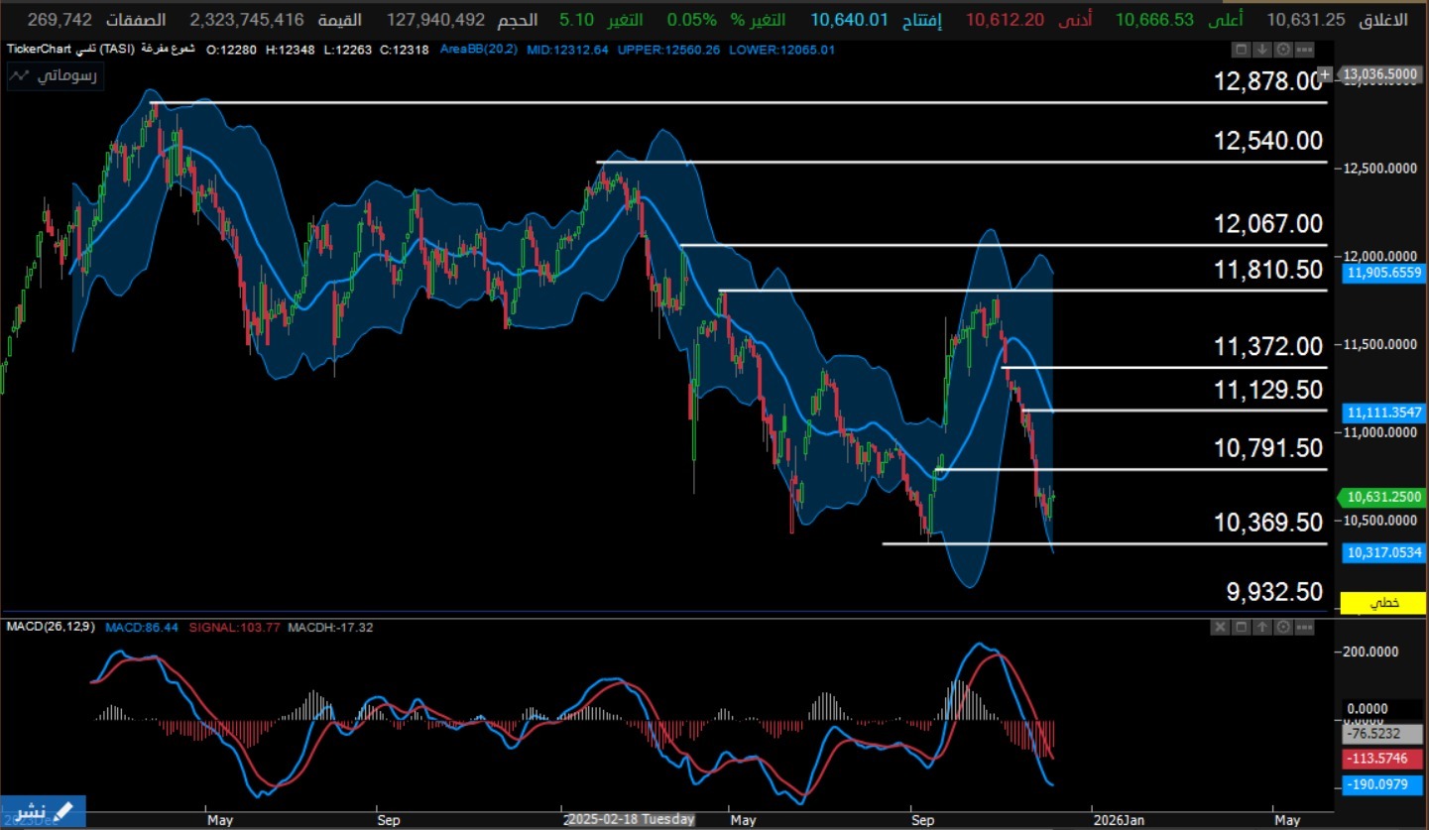
Task: Move MACD panel up
Action: click(1261, 627)
